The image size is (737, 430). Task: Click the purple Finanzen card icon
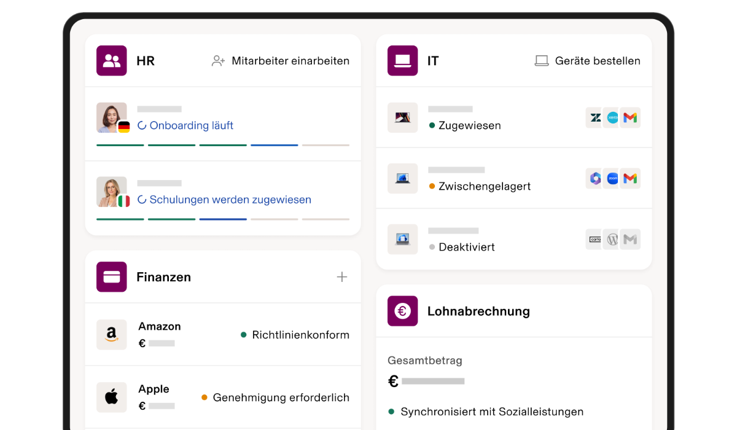point(111,276)
